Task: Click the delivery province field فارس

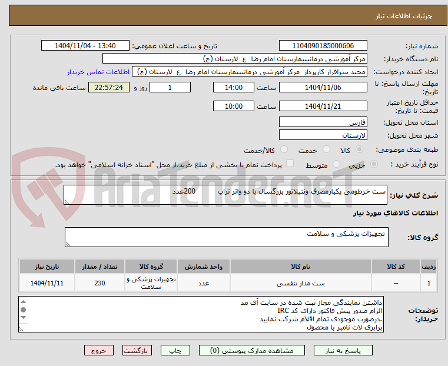Action: tap(323, 122)
